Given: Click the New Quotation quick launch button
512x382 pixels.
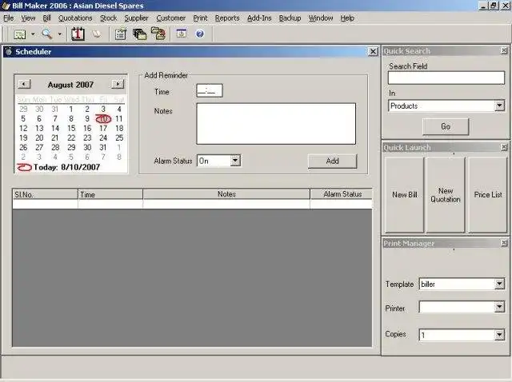Looking at the screenshot, I should (446, 195).
